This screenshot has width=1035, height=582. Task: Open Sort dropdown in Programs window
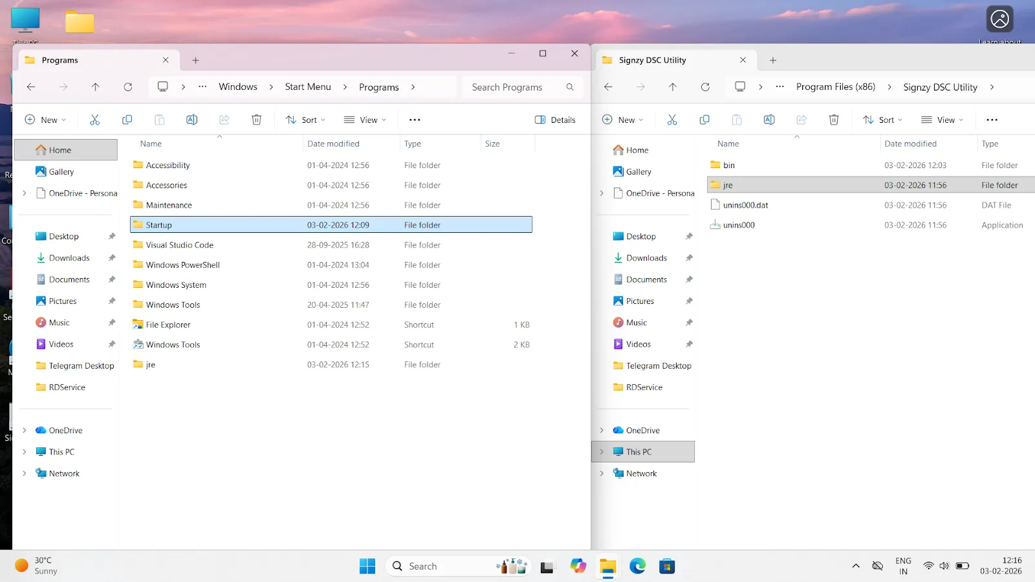(305, 120)
